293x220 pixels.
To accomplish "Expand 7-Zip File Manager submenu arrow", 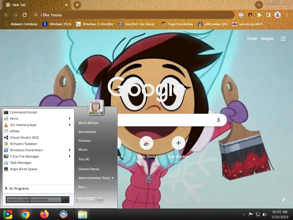I will tap(70, 156).
